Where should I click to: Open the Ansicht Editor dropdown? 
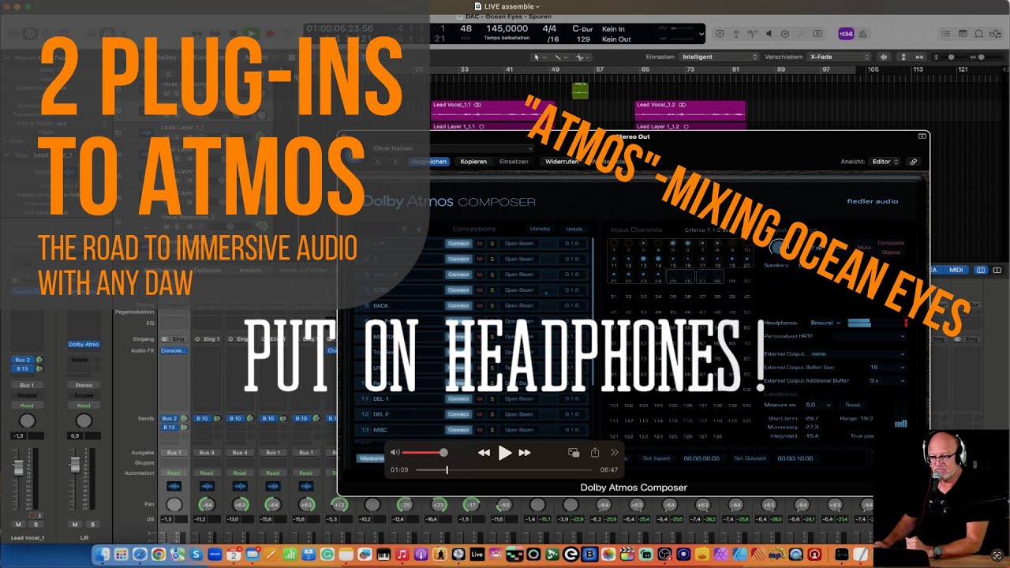point(885,162)
